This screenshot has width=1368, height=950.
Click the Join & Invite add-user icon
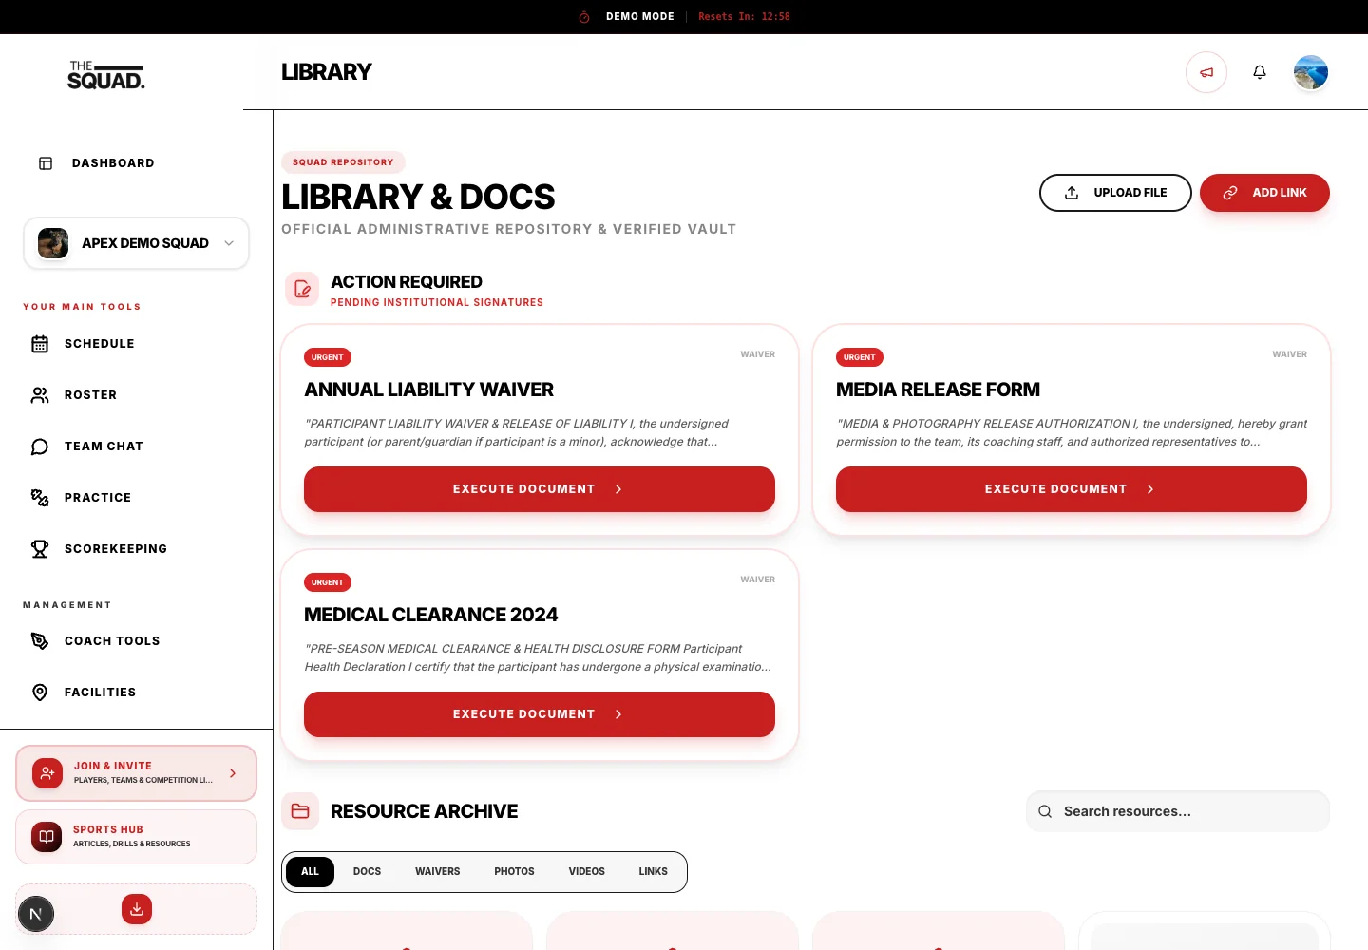(x=47, y=773)
